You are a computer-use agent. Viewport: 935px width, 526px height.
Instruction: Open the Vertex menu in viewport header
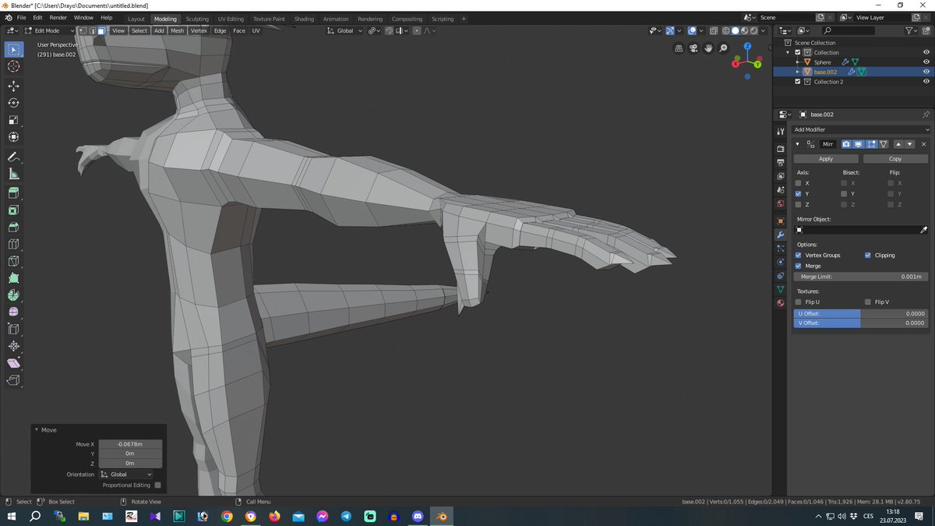click(x=199, y=30)
